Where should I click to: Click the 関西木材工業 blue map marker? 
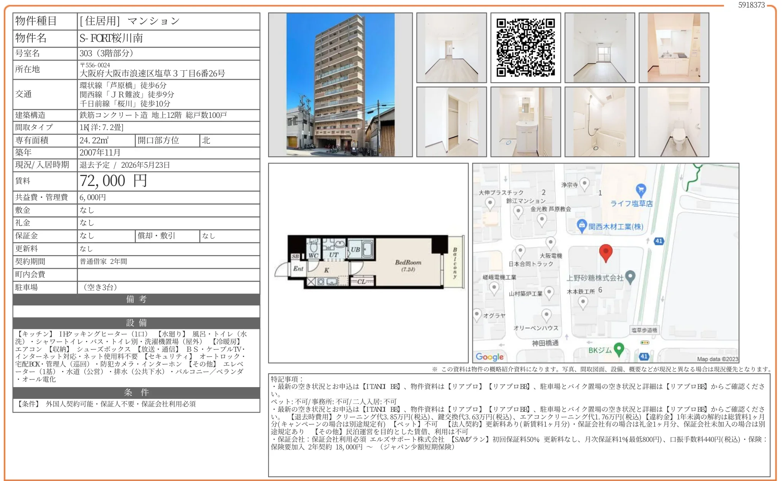pos(582,225)
